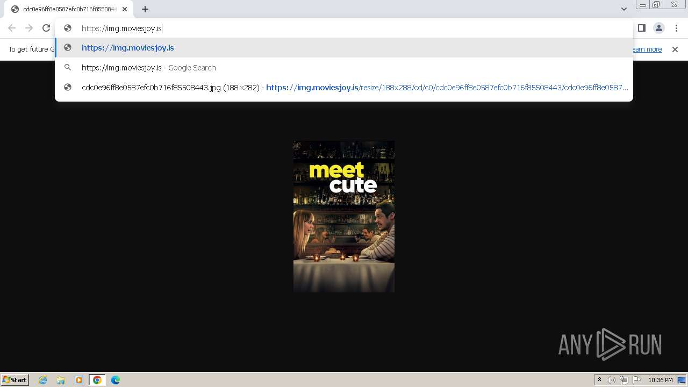The width and height of the screenshot is (688, 387).
Task: Dismiss the infobar with X
Action: (675, 49)
